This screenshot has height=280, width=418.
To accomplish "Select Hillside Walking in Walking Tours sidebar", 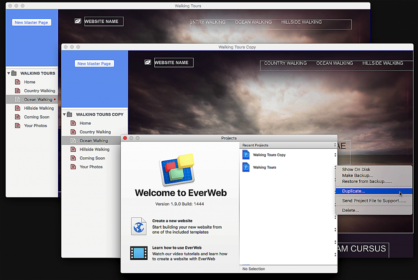I will (x=39, y=108).
